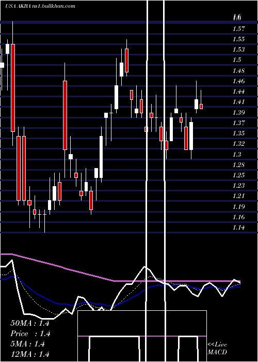Viewport: 258px width, 362px height.
Task: Click the 1.3 price axis label
Action: (237, 155)
